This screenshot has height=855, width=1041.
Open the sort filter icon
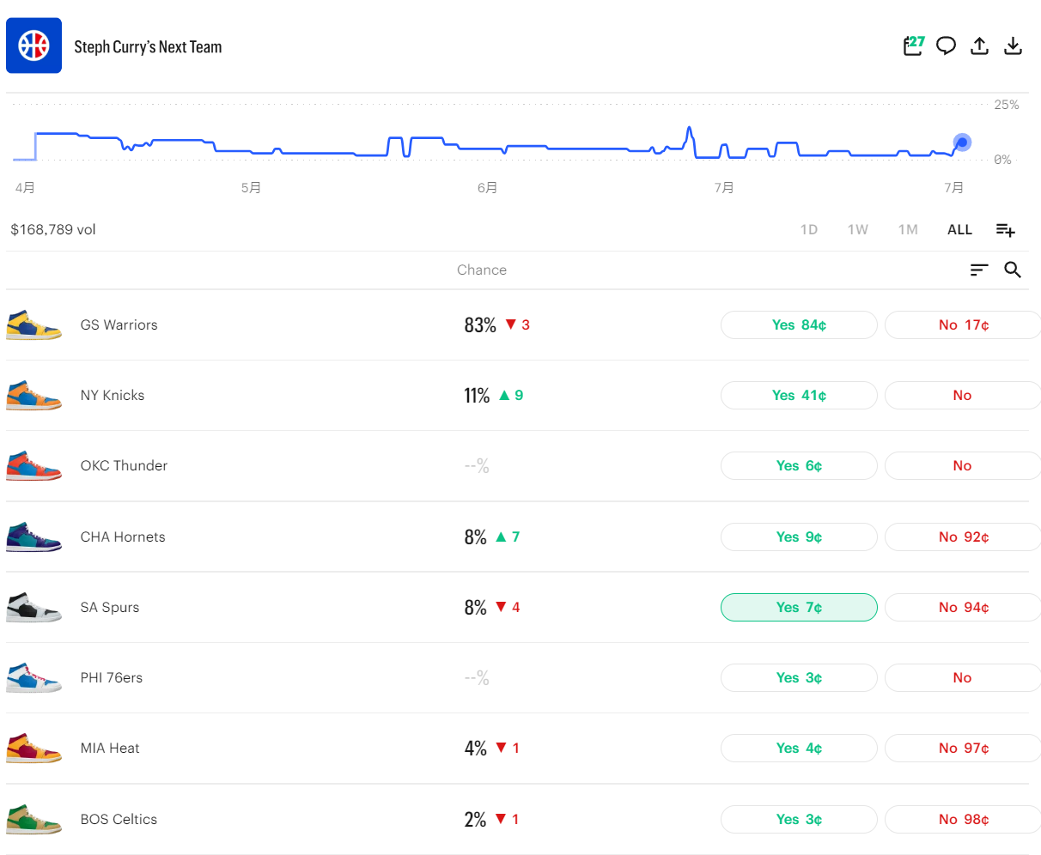tap(979, 270)
